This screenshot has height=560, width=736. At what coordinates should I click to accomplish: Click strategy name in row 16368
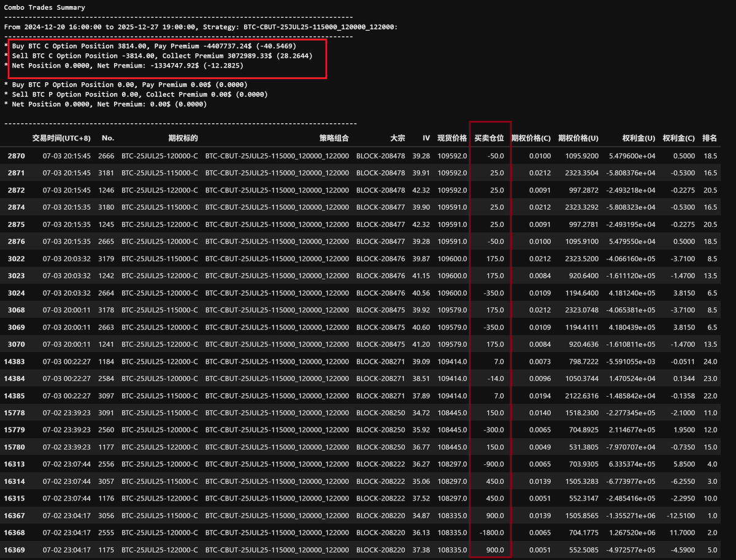[x=277, y=533]
